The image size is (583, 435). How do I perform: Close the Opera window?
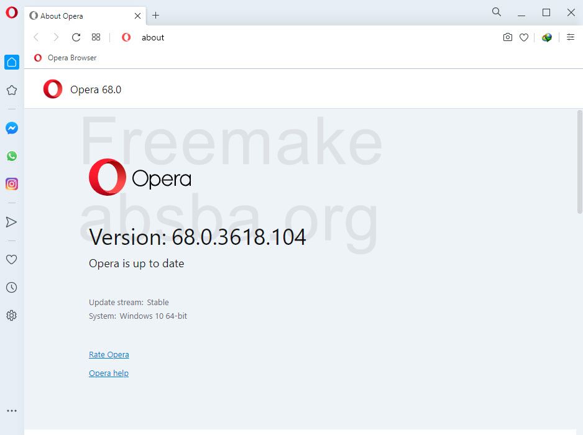[571, 12]
